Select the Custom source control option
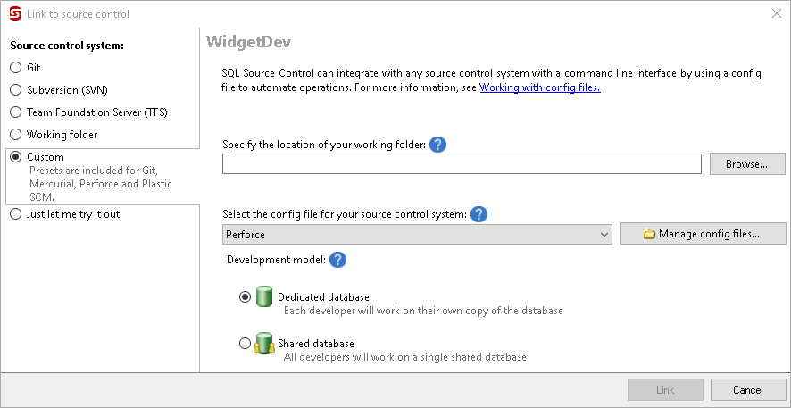 tap(15, 157)
